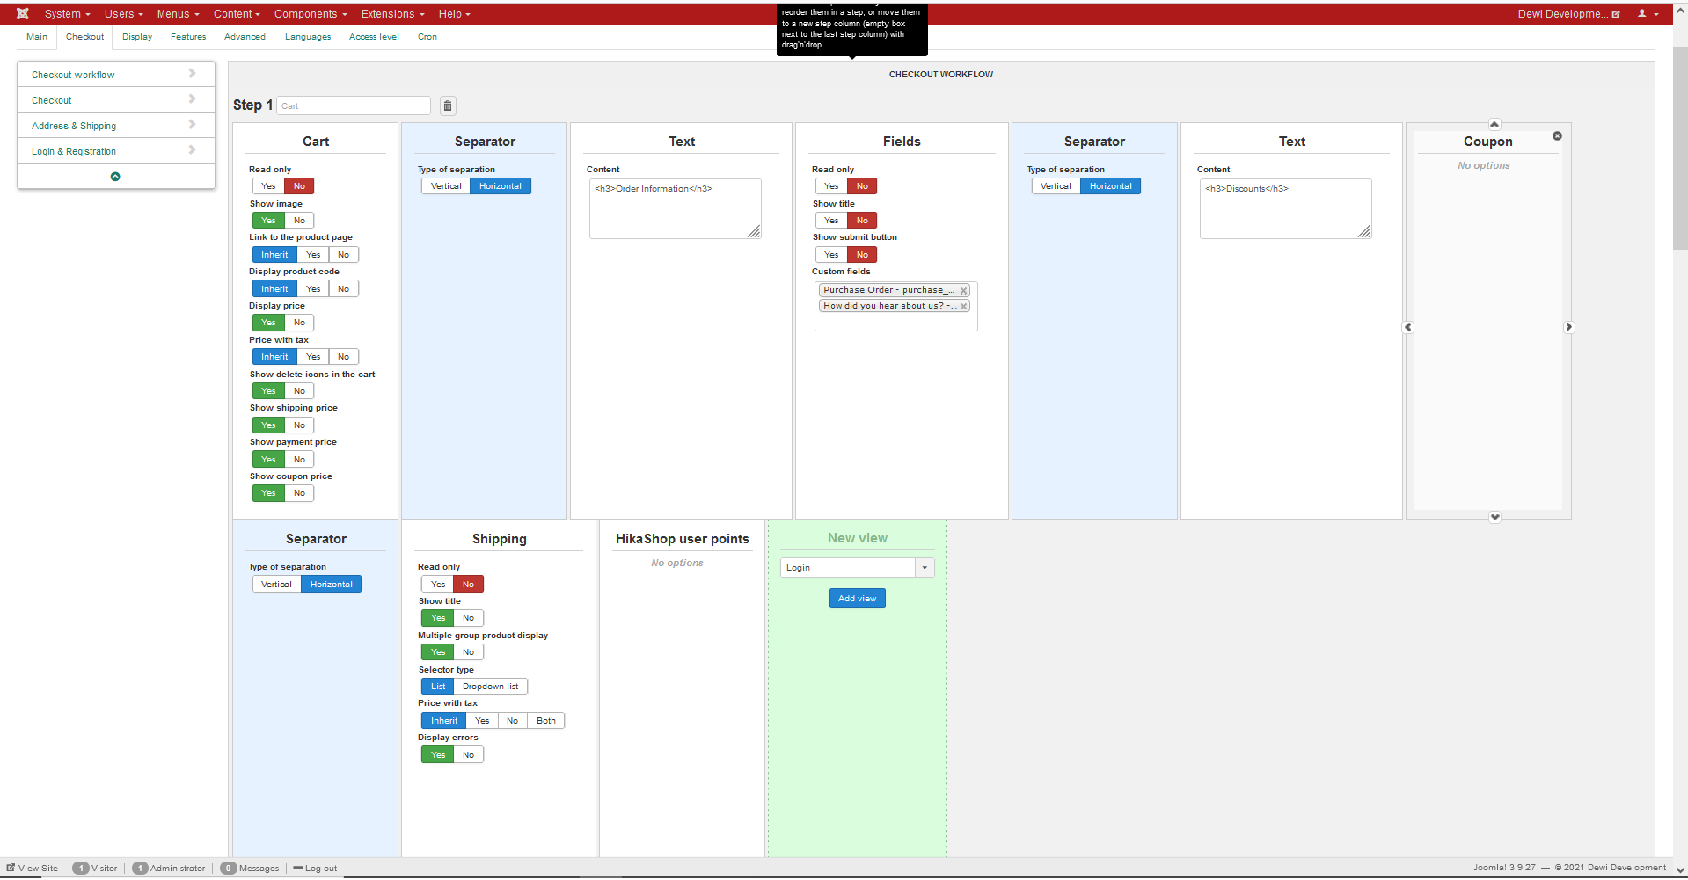Image resolution: width=1688 pixels, height=880 pixels.
Task: Click the chevron on the Checkout sidebar row
Action: [x=192, y=99]
